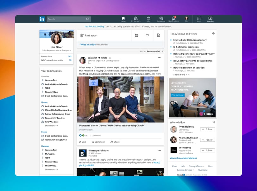Screen dimensions: 257x191
Task: Open options menu on Bluescape Software post
Action: pos(159,151)
